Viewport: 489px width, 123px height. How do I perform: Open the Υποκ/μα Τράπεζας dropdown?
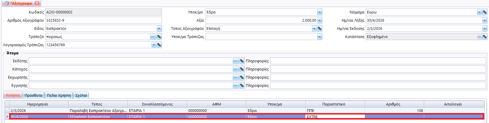(319, 37)
